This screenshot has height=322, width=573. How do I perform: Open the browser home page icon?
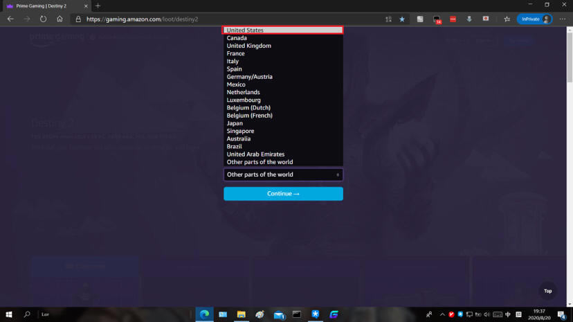(60, 19)
